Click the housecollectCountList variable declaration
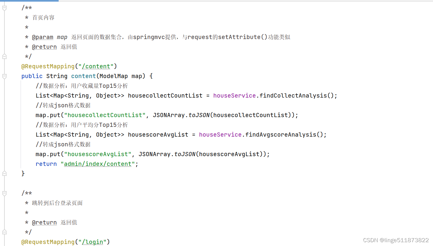This screenshot has width=433, height=246. (165, 96)
